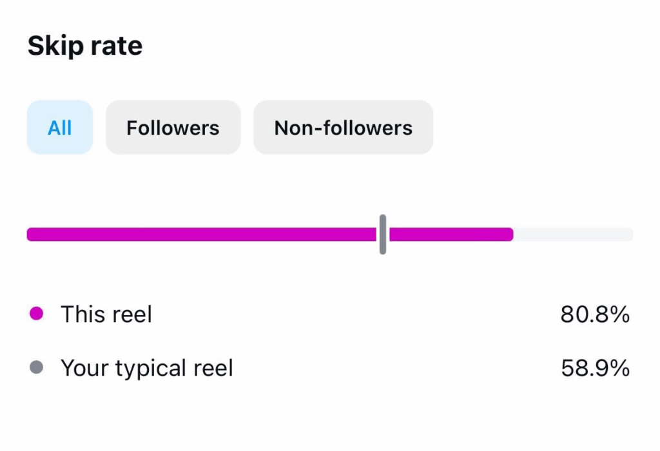Select the All filter tab
Image resolution: width=660 pixels, height=451 pixels.
(x=60, y=128)
